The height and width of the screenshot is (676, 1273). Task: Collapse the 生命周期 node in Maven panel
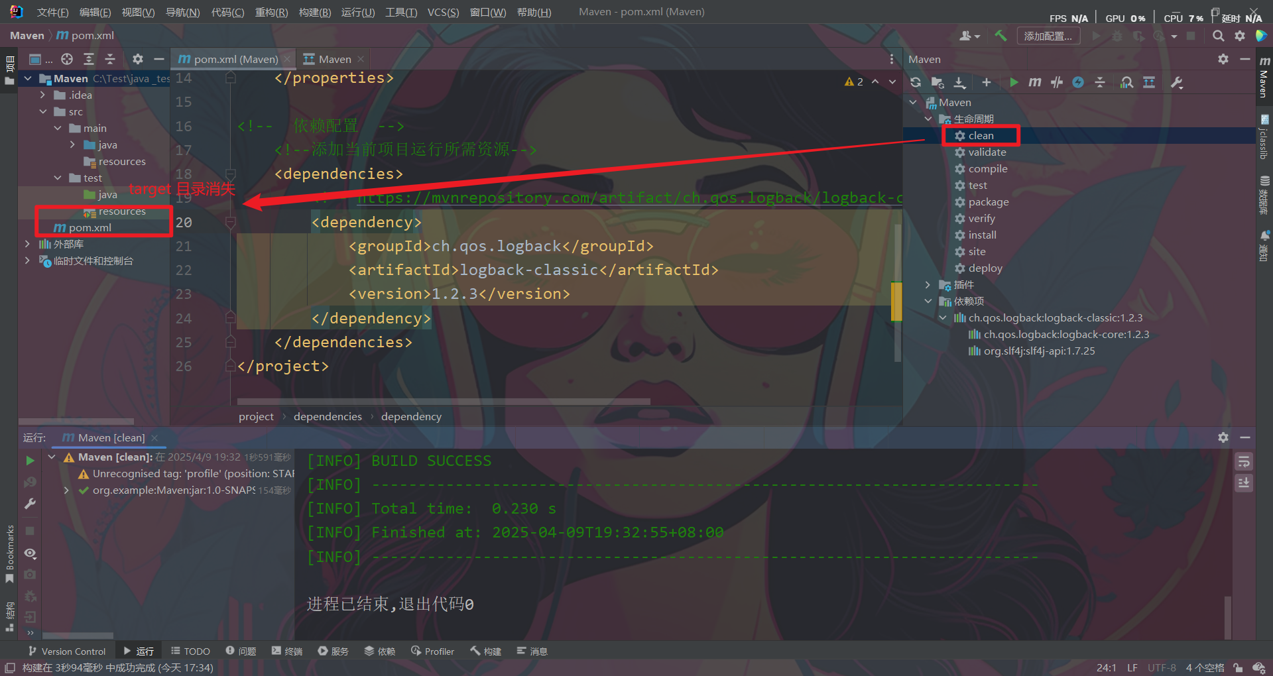[x=928, y=119]
